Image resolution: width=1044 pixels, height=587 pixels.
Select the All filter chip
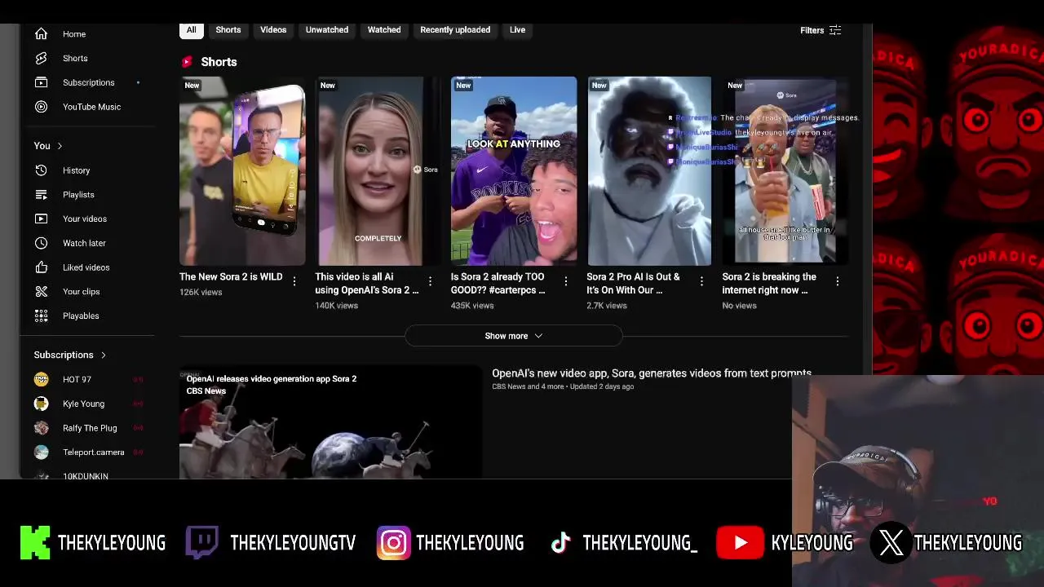(x=191, y=30)
